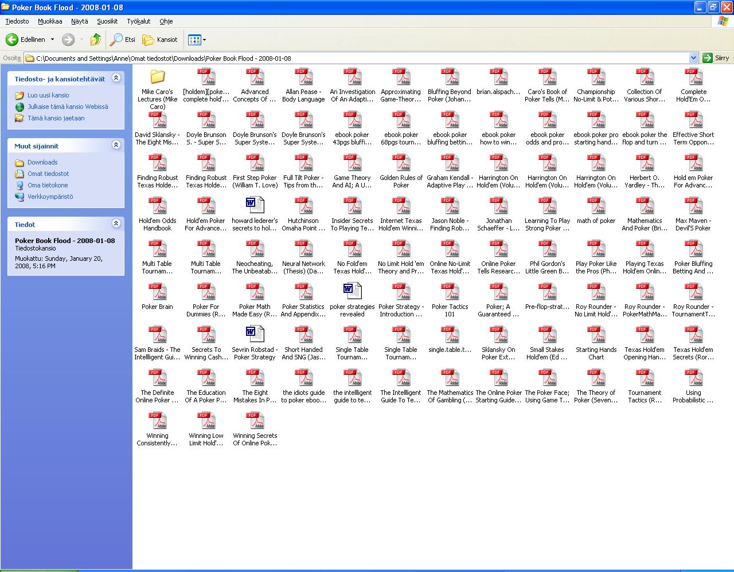Collapse the Muut sijainnit panel
The width and height of the screenshot is (734, 572).
pos(116,145)
